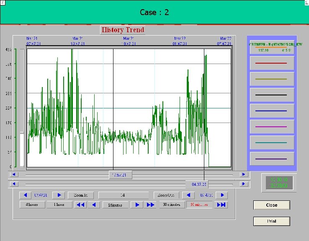Select the CRUSHER-B KW pen legend entry

click(x=272, y=47)
